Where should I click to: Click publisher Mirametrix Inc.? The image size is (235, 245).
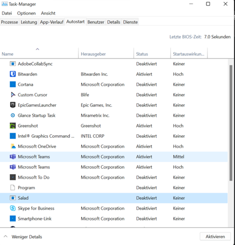(x=95, y=115)
